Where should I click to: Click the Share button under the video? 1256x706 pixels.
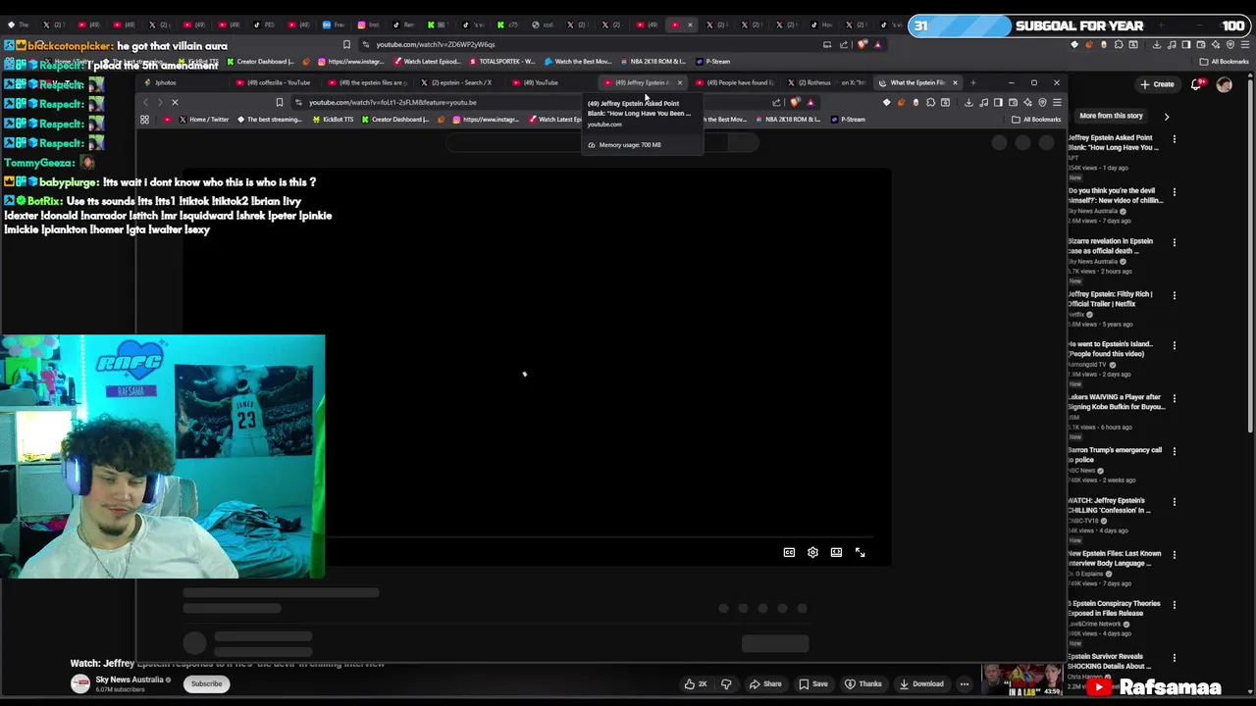click(764, 684)
